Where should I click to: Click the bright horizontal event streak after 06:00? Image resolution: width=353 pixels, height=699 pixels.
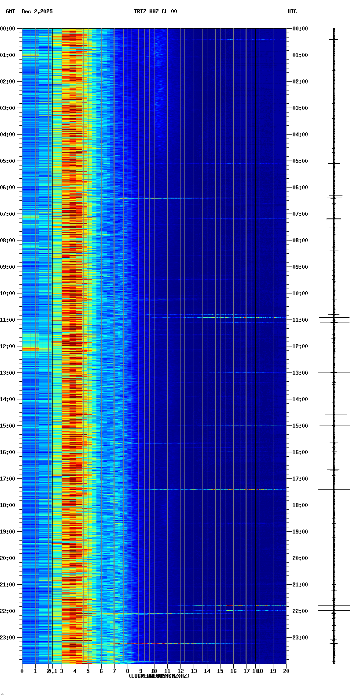176,198
